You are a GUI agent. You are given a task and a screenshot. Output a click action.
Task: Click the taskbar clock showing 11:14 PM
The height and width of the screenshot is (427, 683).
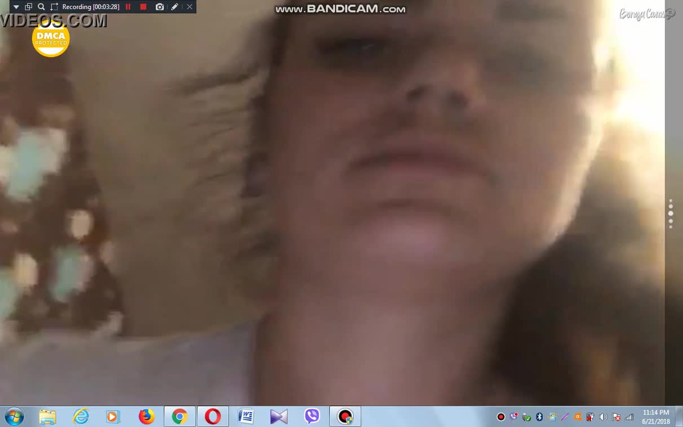point(656,417)
